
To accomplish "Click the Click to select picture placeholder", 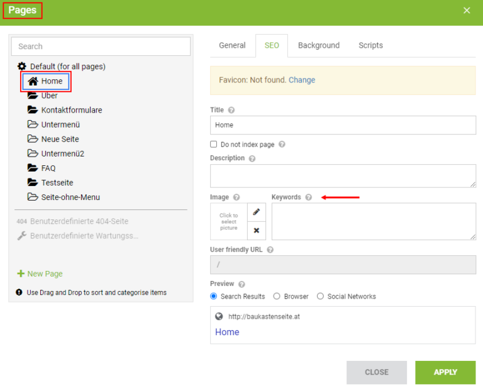I will tap(228, 221).
